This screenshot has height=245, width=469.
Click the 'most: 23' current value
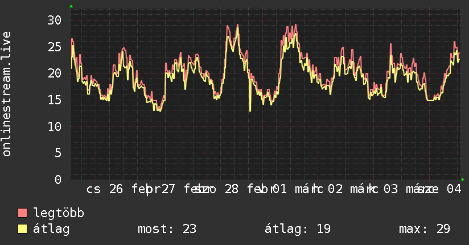point(167,229)
